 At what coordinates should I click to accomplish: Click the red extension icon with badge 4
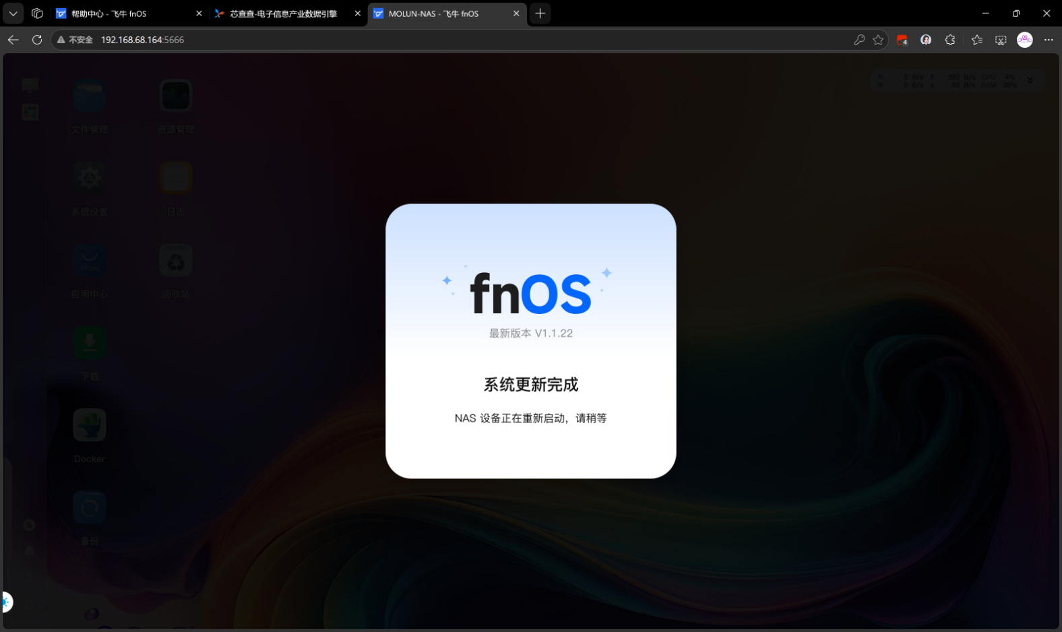click(902, 40)
